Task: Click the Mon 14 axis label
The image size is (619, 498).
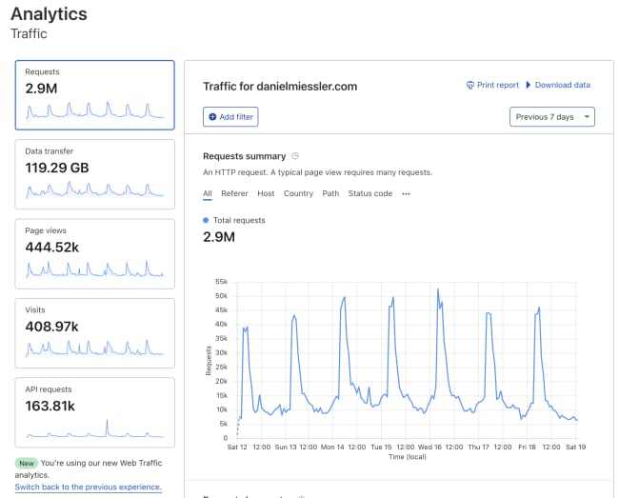Action: click(x=332, y=448)
